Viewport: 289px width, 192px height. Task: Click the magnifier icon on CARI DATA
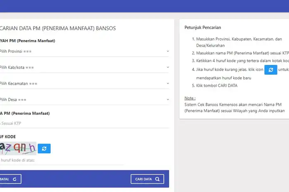pyautogui.click(x=157, y=179)
